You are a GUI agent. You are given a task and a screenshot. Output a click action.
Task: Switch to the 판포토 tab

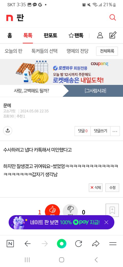pyautogui.click(x=50, y=35)
